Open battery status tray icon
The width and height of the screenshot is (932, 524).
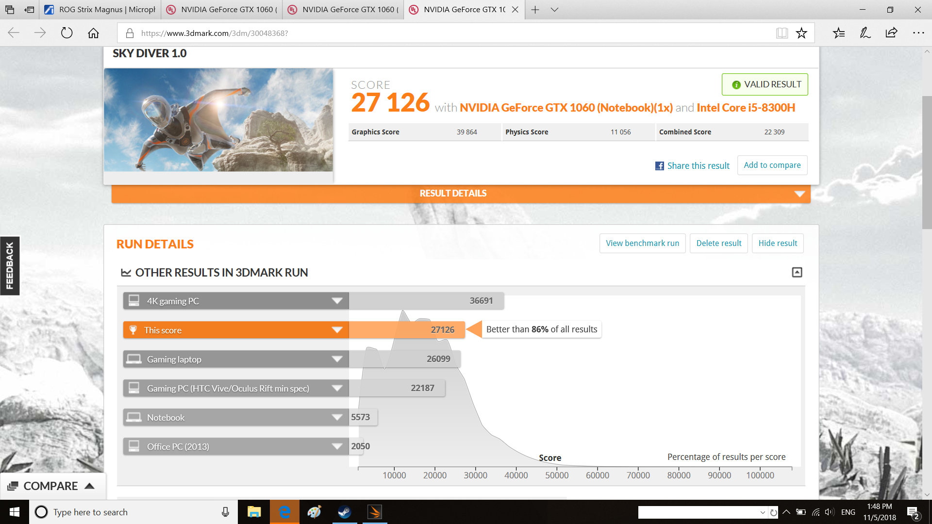[x=801, y=512]
